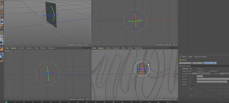
Task: Enable the Habilitar checkbox
Action: click(191, 69)
